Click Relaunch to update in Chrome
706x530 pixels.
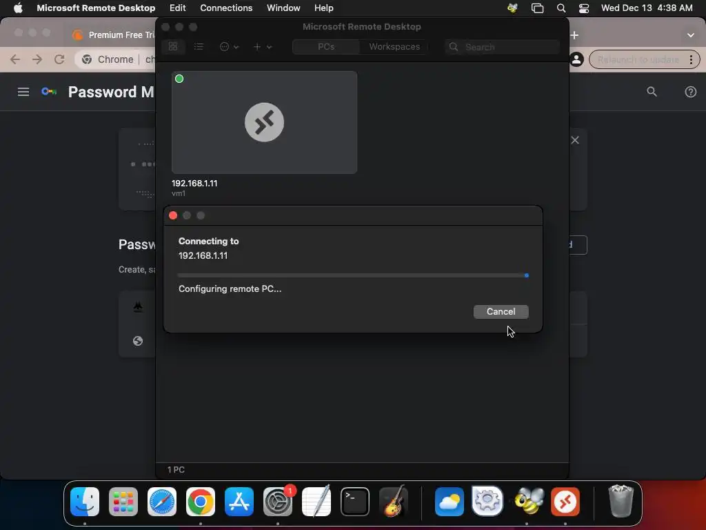(x=638, y=59)
